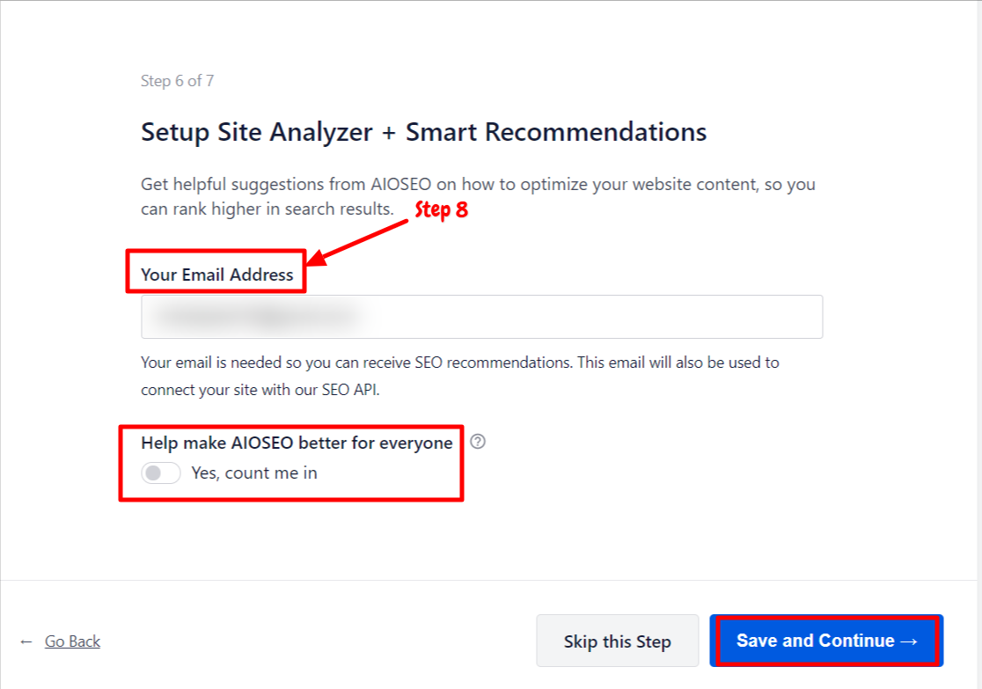982x689 pixels.
Task: Click the email helper text about SEO recommendations
Action: tap(459, 363)
